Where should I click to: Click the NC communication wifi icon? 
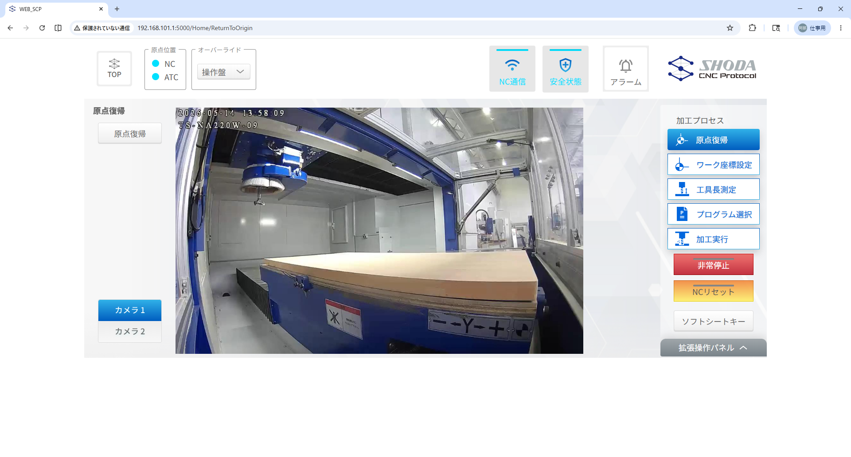(x=512, y=66)
